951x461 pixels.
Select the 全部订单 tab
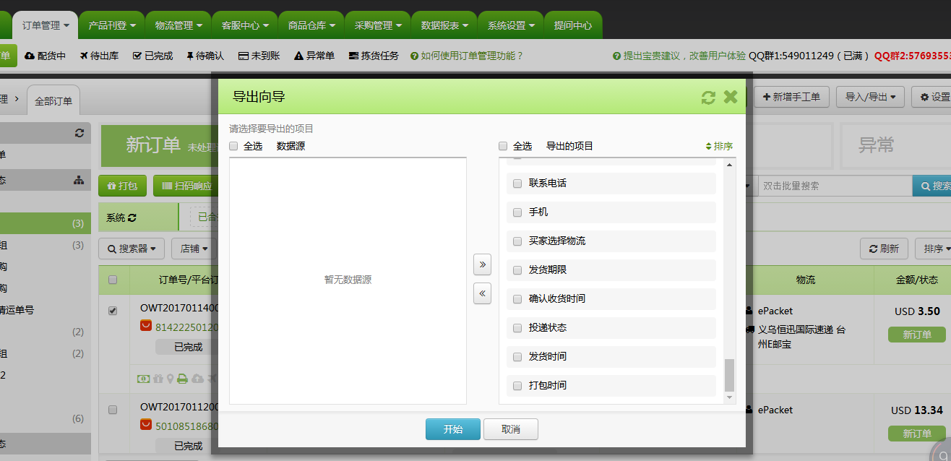(x=53, y=100)
